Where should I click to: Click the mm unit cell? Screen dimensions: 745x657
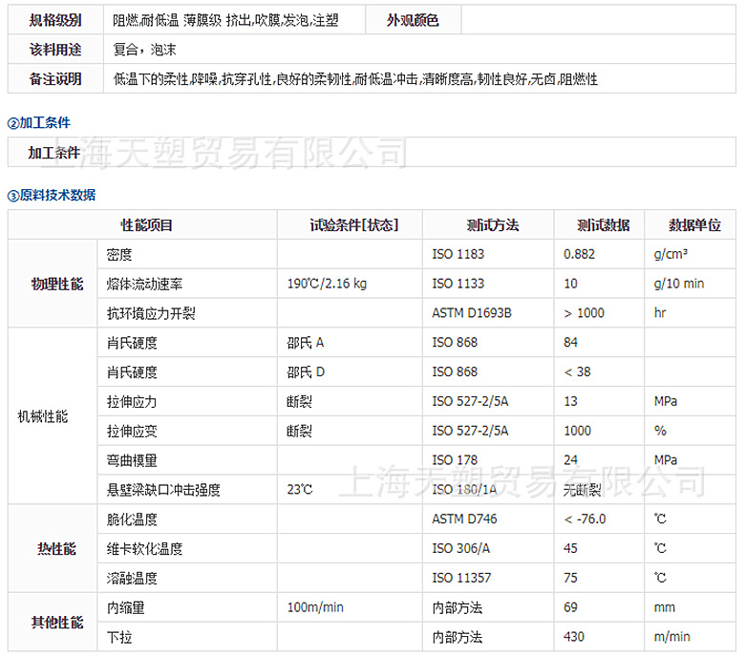pyautogui.click(x=690, y=608)
